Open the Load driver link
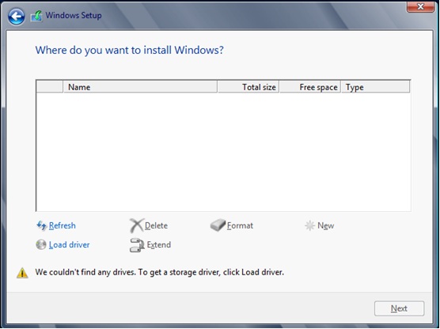 pyautogui.click(x=69, y=244)
